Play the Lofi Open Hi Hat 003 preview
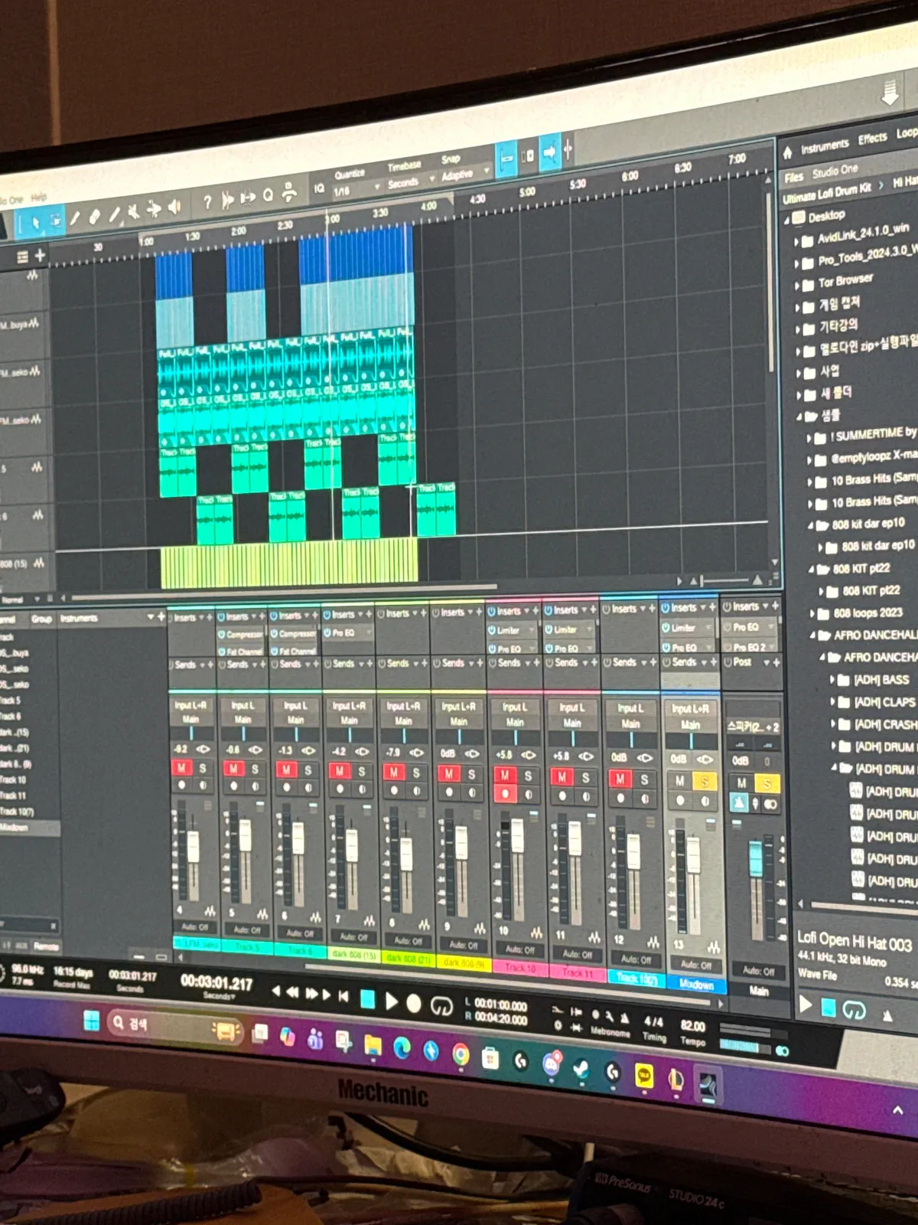The height and width of the screenshot is (1225, 918). coord(805,1004)
